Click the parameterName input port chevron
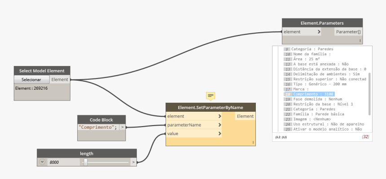 click(219, 125)
